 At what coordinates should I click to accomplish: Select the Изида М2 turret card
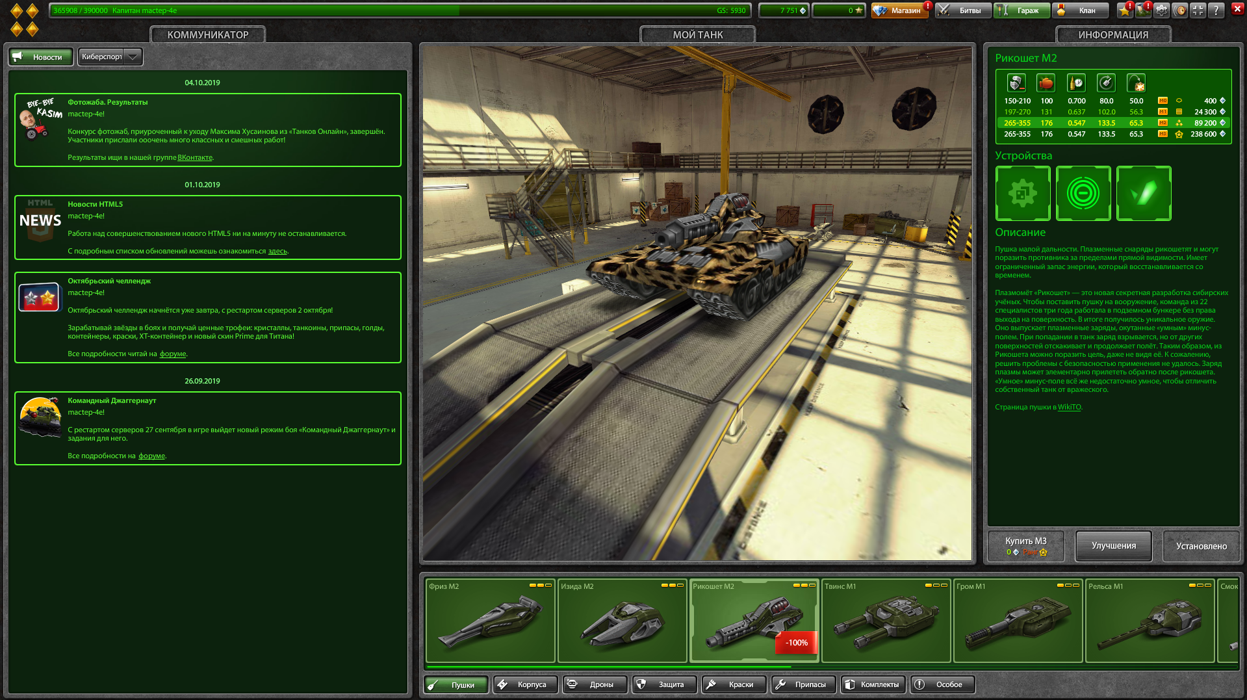click(x=623, y=621)
